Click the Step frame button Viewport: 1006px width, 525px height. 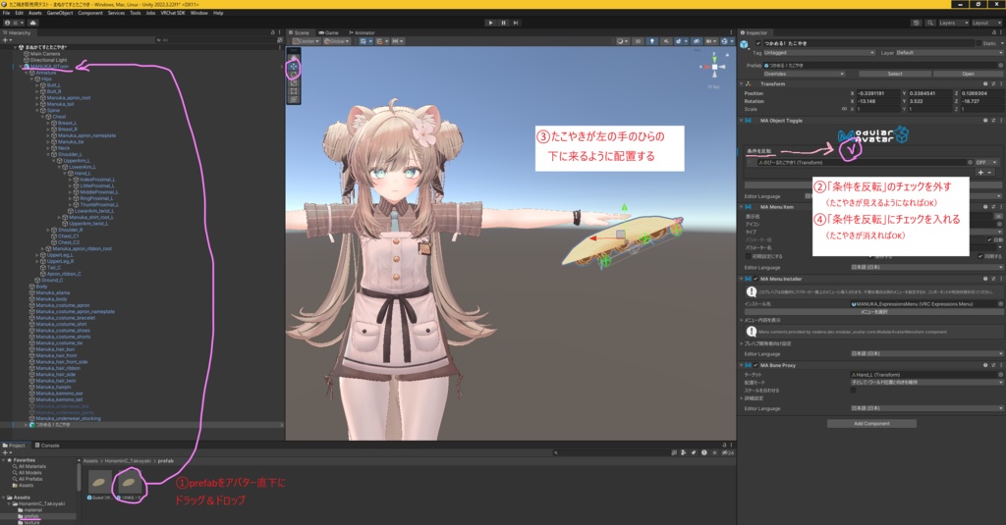pyautogui.click(x=515, y=23)
